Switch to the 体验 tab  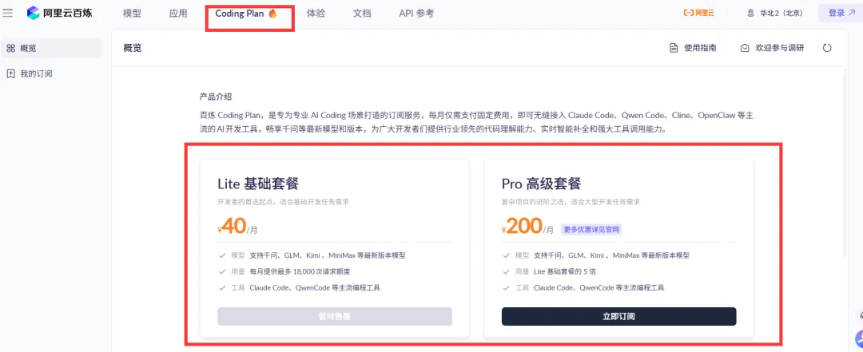click(316, 14)
